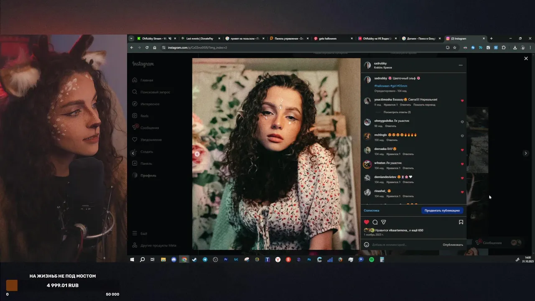Open the 'Kraków. Краков' location

[x=383, y=67]
